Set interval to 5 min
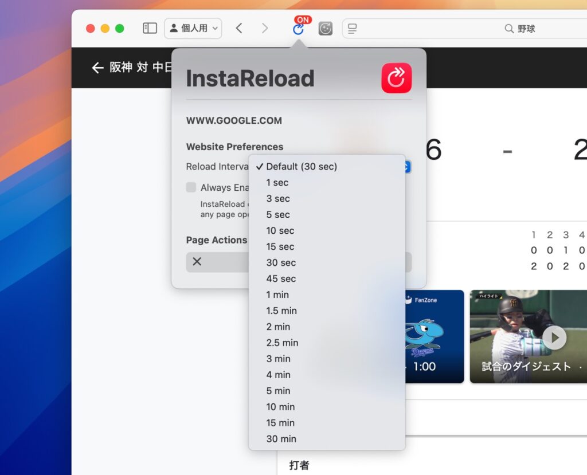 click(x=327, y=391)
